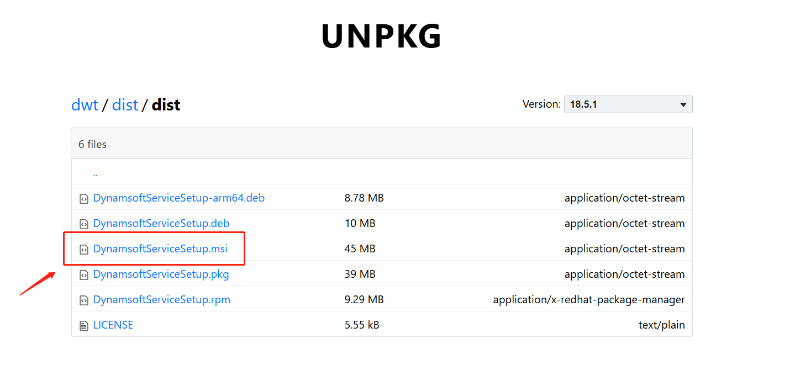Click the file icon beside DynamsoftServiceSetup.rpm

[84, 300]
